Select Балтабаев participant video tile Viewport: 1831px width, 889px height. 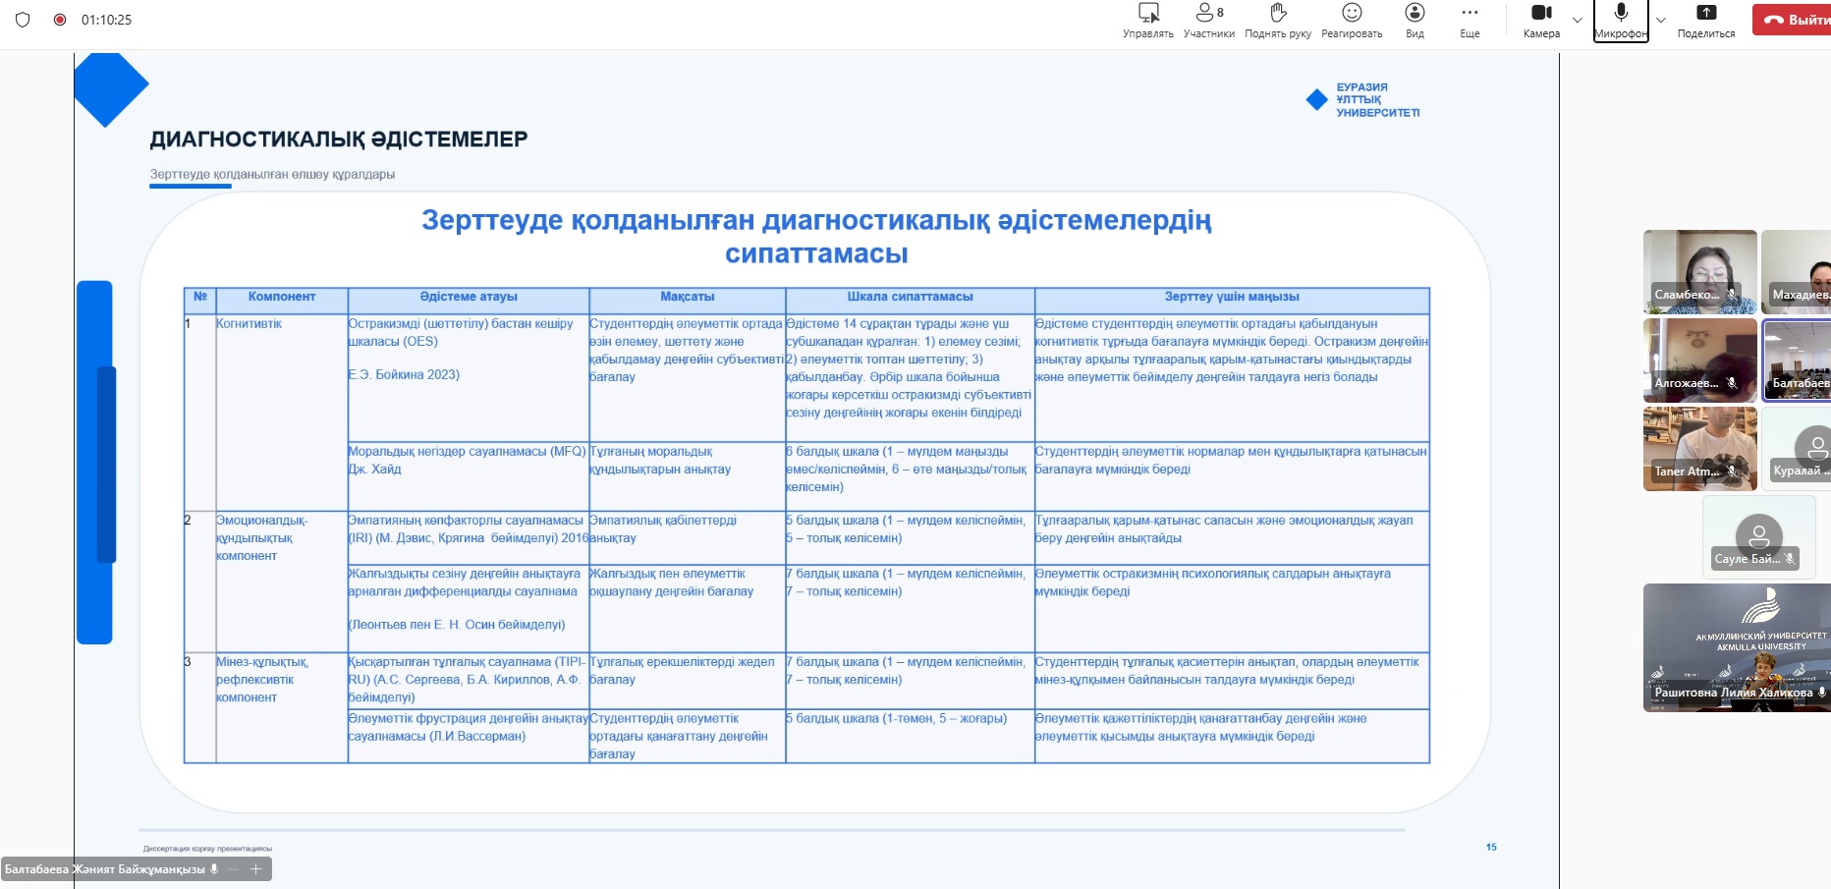pos(1796,361)
